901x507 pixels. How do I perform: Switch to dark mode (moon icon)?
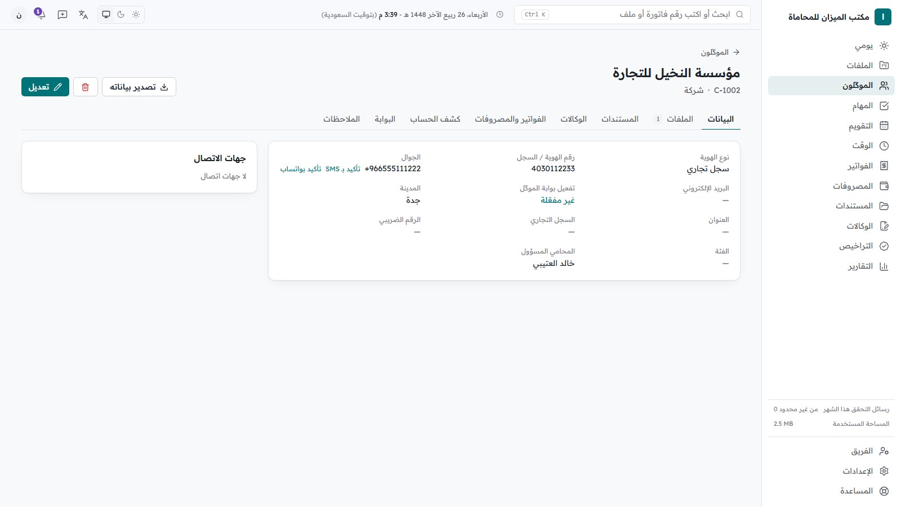(121, 15)
